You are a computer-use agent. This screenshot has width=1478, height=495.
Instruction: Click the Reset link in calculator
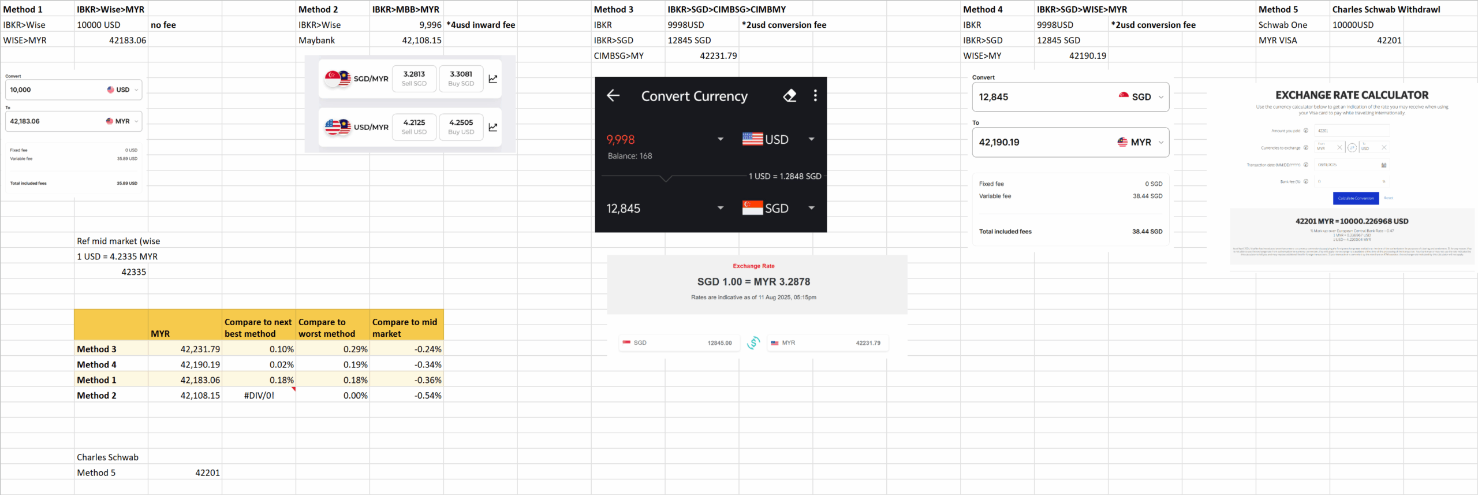pos(1389,198)
